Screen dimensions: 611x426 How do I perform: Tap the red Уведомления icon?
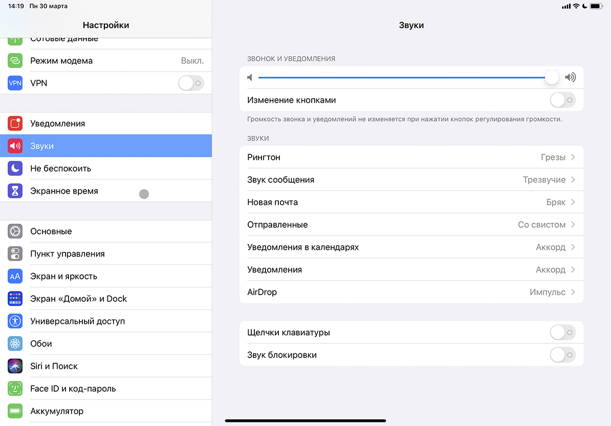pyautogui.click(x=15, y=123)
